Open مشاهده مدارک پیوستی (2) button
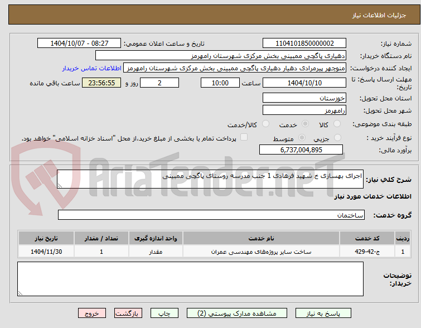The image size is (421, 328). (237, 313)
